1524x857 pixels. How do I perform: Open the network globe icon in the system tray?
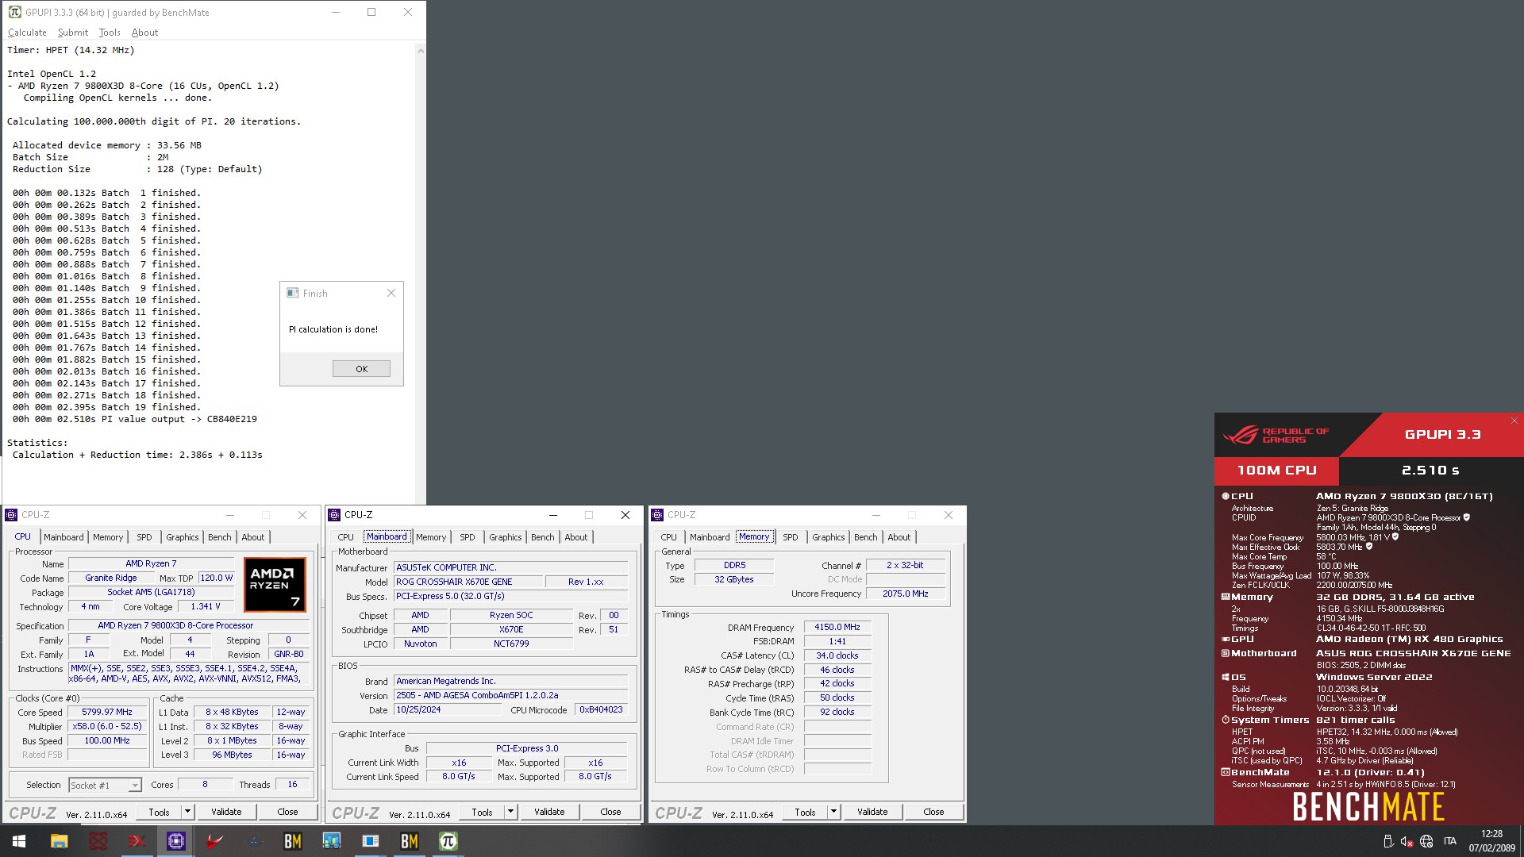[x=1426, y=841]
